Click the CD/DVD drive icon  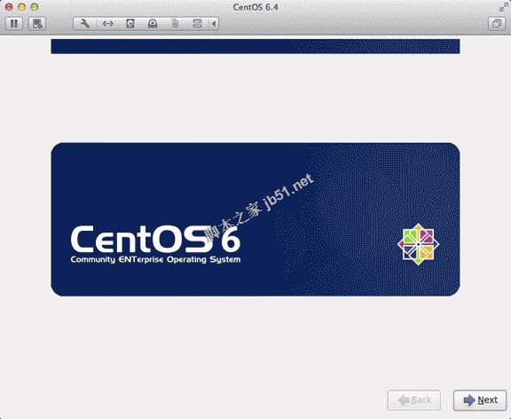tap(153, 24)
